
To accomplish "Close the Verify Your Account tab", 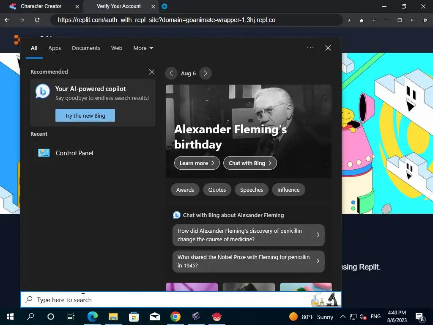I will point(153,6).
